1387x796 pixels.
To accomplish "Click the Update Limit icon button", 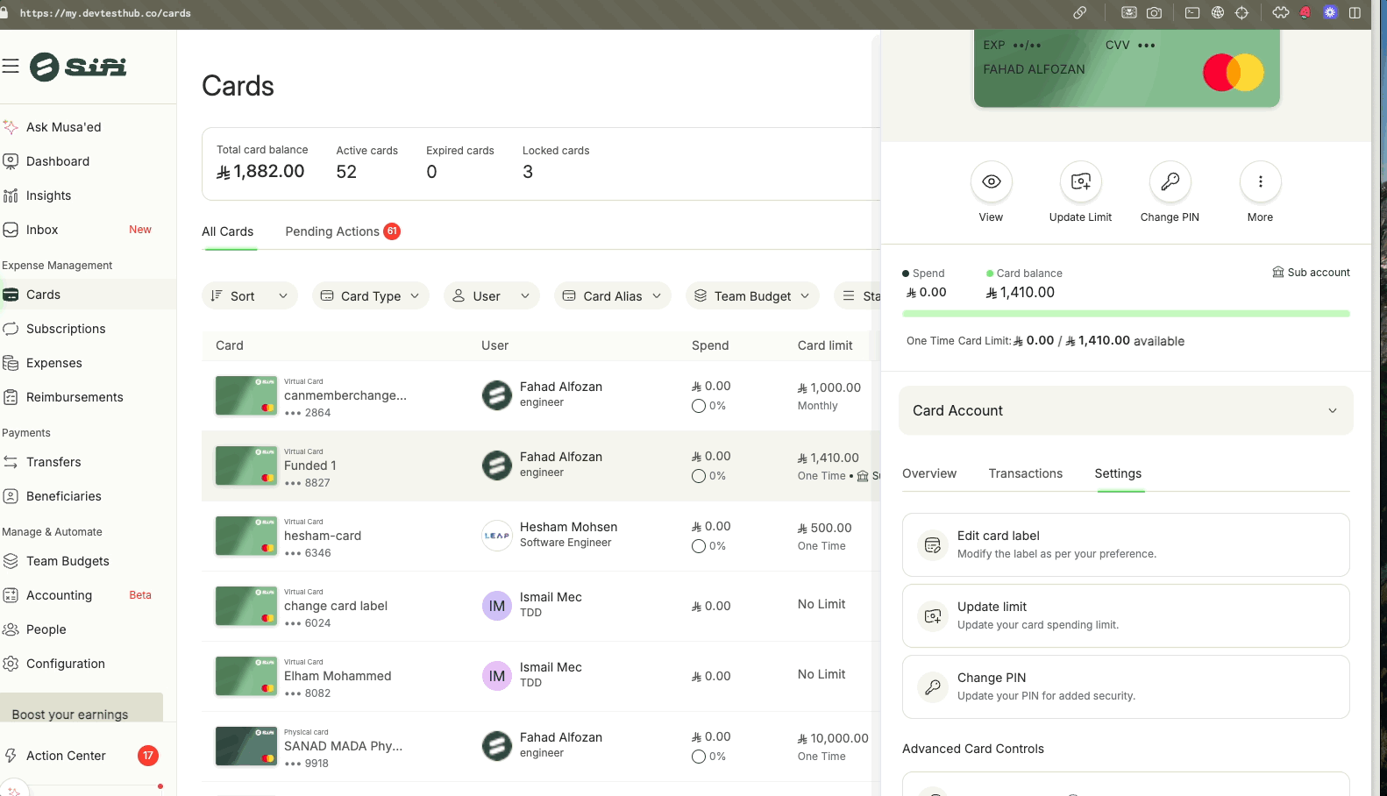I will click(1080, 181).
